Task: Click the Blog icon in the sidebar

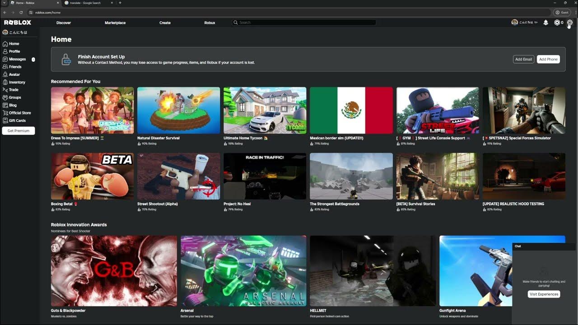Action: (5, 105)
